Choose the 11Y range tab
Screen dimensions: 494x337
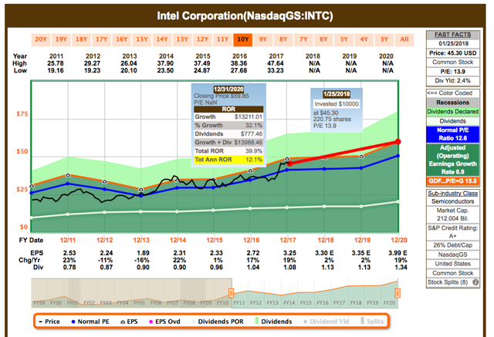pyautogui.click(x=222, y=39)
